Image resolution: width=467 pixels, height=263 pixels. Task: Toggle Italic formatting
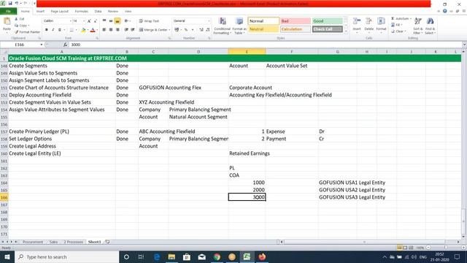click(53, 30)
